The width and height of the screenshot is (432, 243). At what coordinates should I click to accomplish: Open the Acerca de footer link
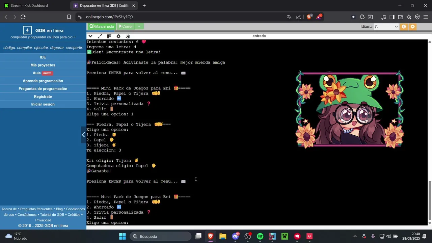coord(9,209)
